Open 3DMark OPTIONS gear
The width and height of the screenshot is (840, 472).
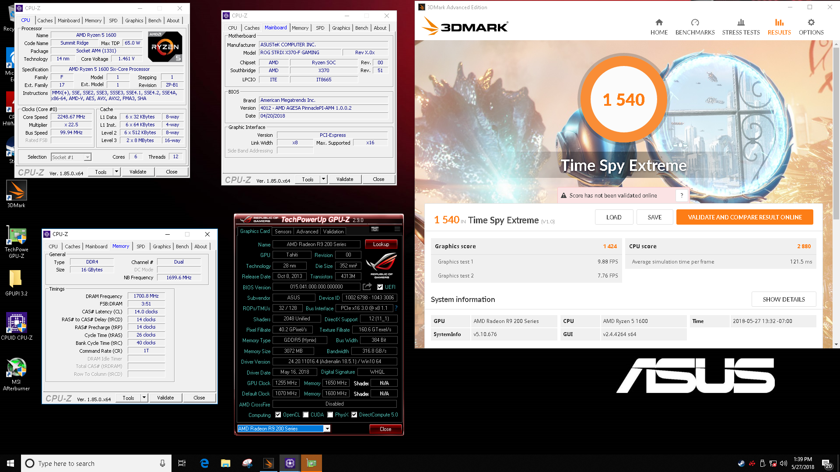(x=811, y=27)
